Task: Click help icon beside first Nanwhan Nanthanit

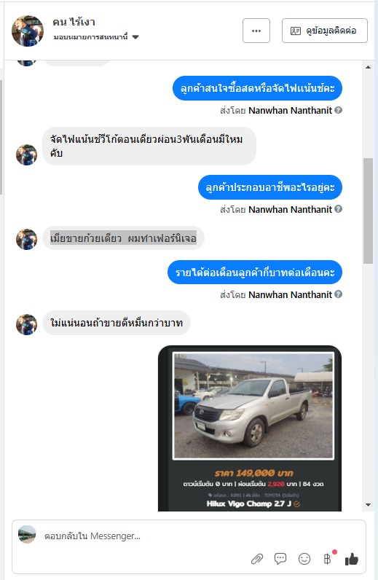Action: coord(338,110)
